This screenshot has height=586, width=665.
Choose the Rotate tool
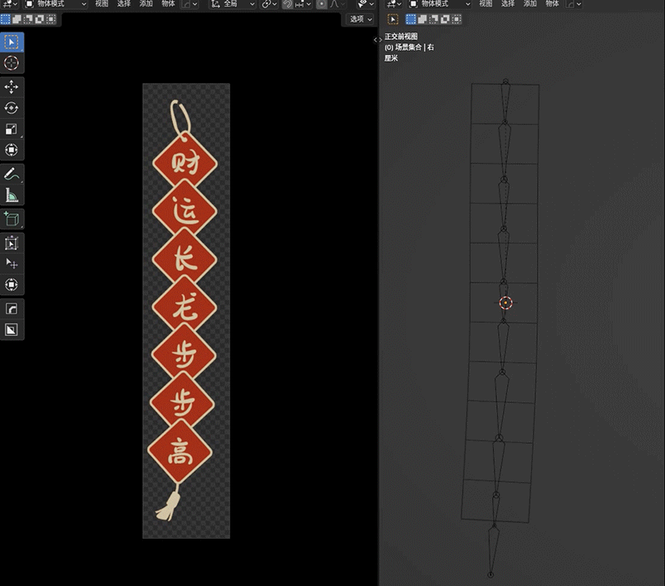(12, 108)
